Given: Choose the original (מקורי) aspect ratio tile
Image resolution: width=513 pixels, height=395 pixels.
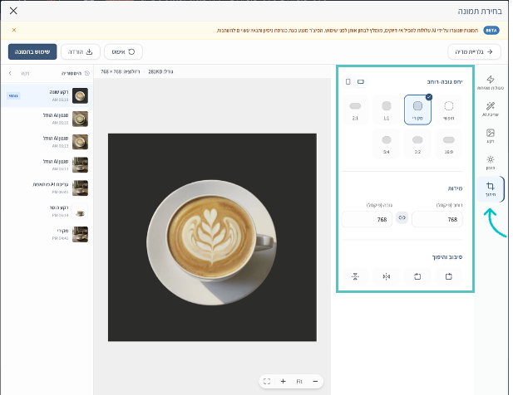Looking at the screenshot, I should point(417,110).
